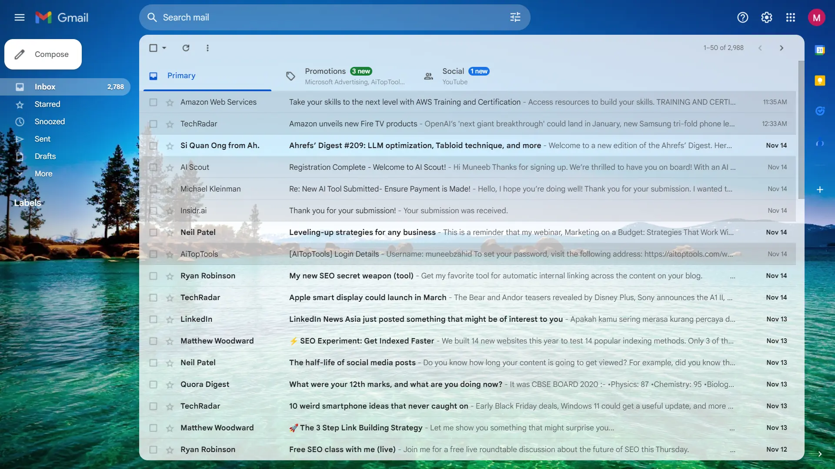Check the Michael Kleinman email

point(153,189)
